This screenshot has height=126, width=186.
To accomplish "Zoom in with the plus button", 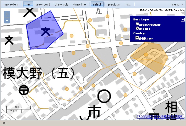I will [x=7, y=14].
